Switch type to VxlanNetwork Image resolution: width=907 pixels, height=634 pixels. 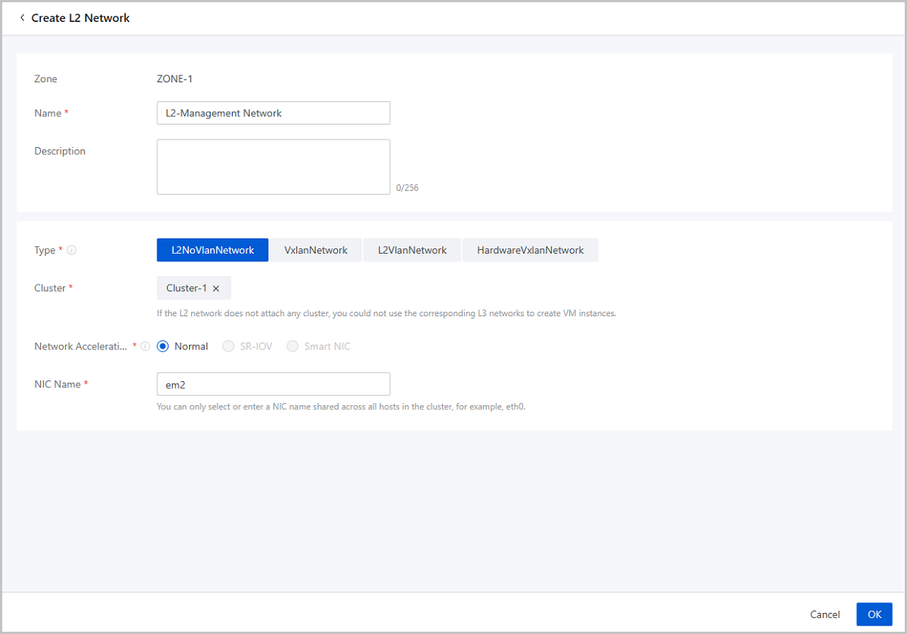point(316,250)
